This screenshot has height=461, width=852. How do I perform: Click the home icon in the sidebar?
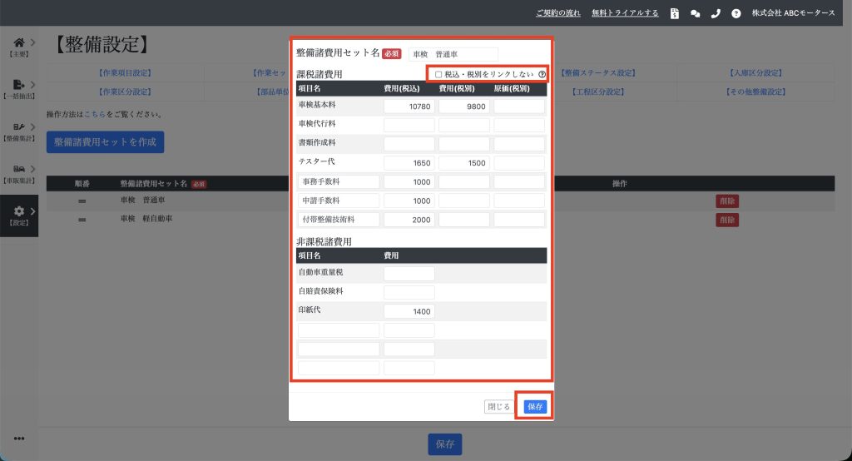(x=18, y=42)
